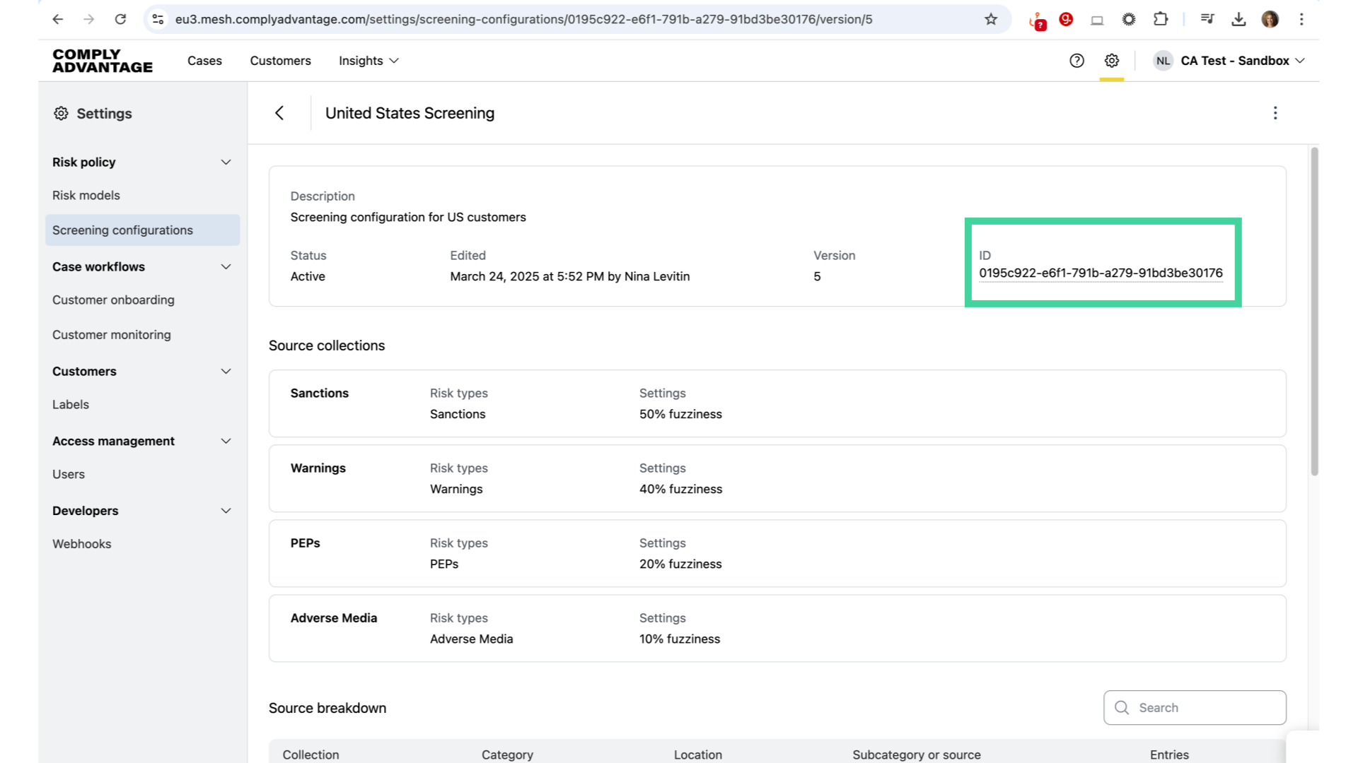Click the Settings gear in the top navigation
The image size is (1358, 763).
tap(1111, 61)
